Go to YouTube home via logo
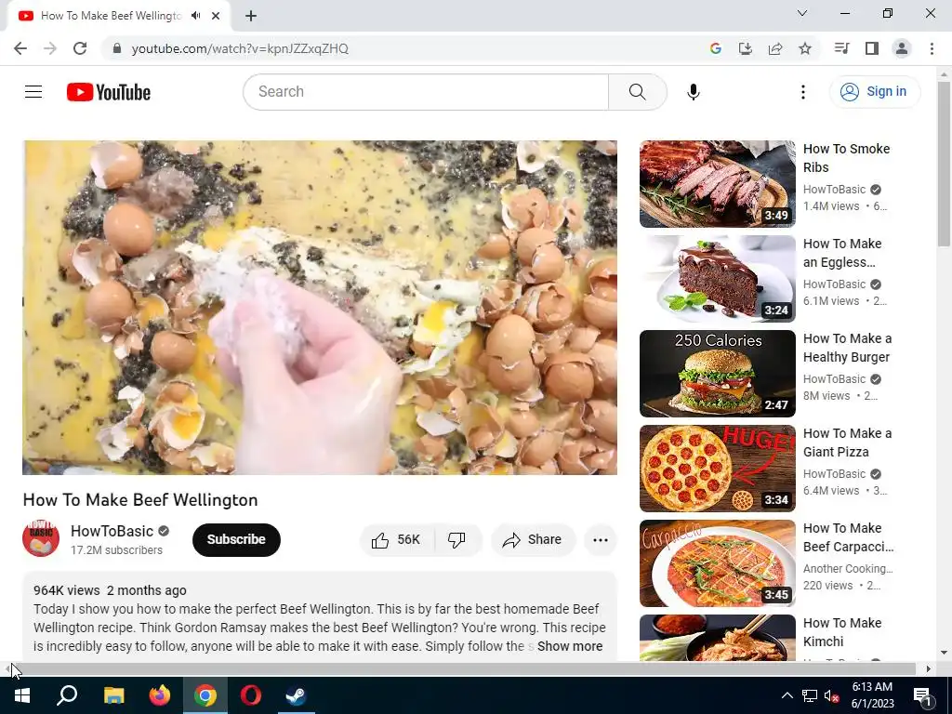The width and height of the screenshot is (952, 714). (109, 92)
